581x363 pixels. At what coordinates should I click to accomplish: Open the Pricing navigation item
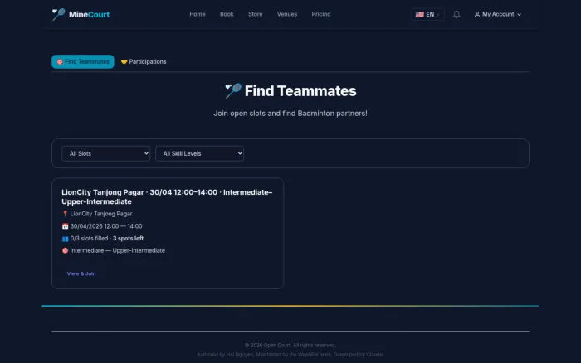(x=321, y=14)
